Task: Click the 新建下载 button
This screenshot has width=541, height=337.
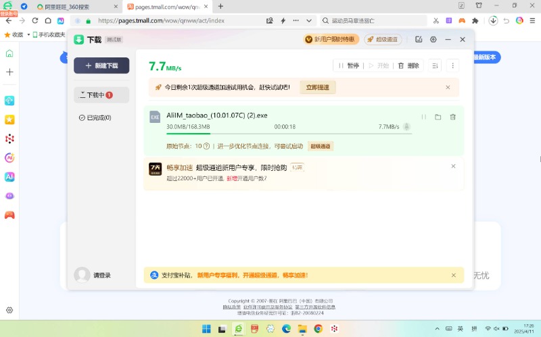Action: 101,66
